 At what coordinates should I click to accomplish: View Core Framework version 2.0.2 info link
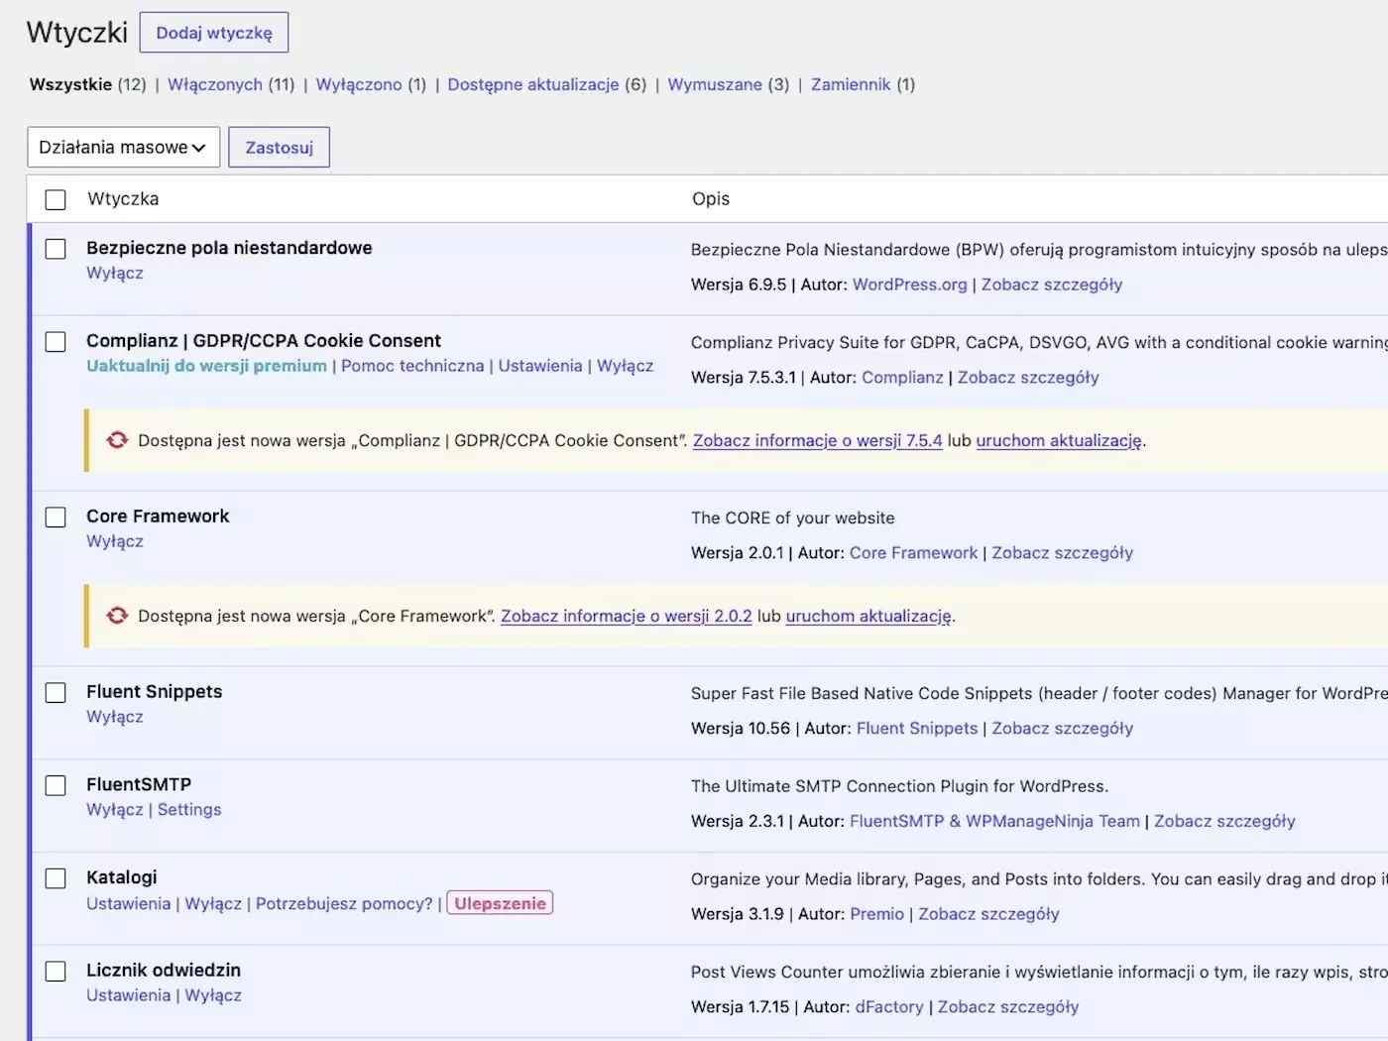click(627, 616)
